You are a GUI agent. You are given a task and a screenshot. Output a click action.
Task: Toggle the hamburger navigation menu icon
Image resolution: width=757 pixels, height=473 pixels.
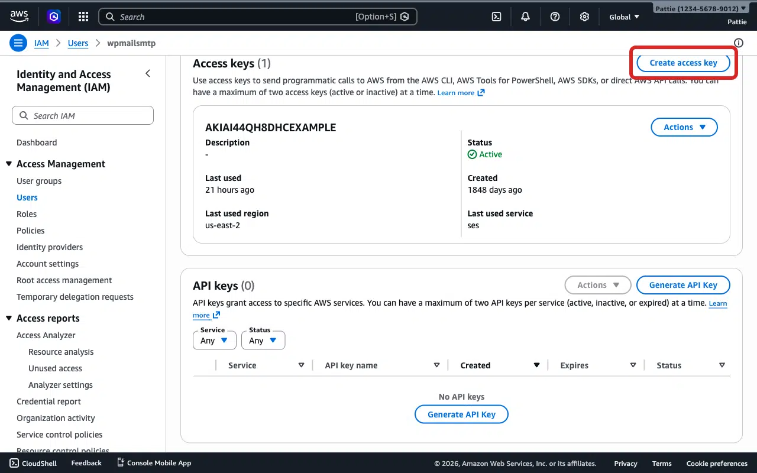tap(18, 43)
